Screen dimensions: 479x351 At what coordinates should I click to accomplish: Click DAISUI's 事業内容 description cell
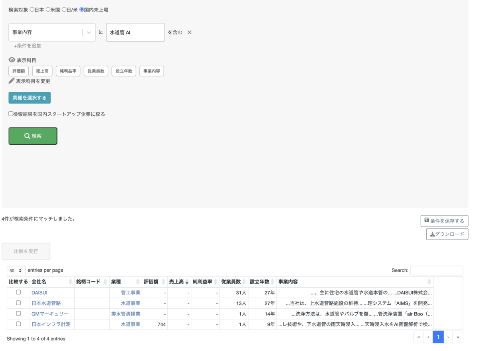[x=355, y=293]
